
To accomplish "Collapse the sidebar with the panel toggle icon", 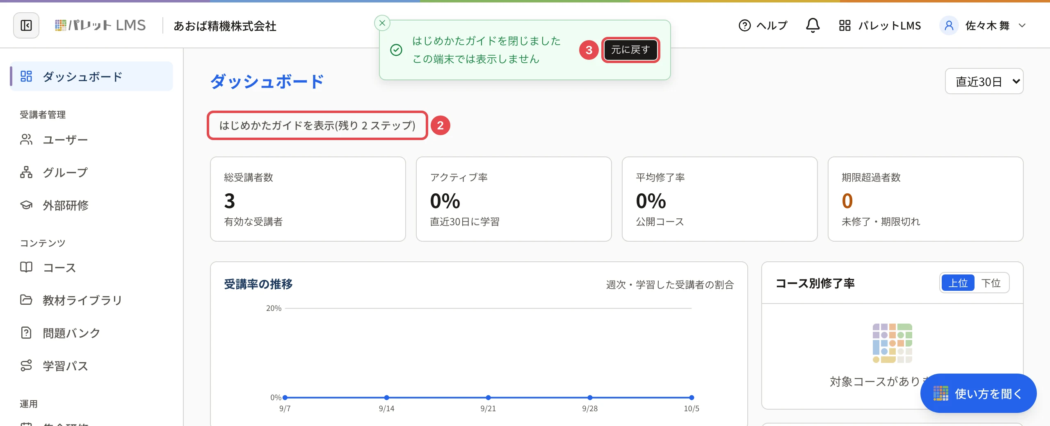I will pyautogui.click(x=26, y=25).
